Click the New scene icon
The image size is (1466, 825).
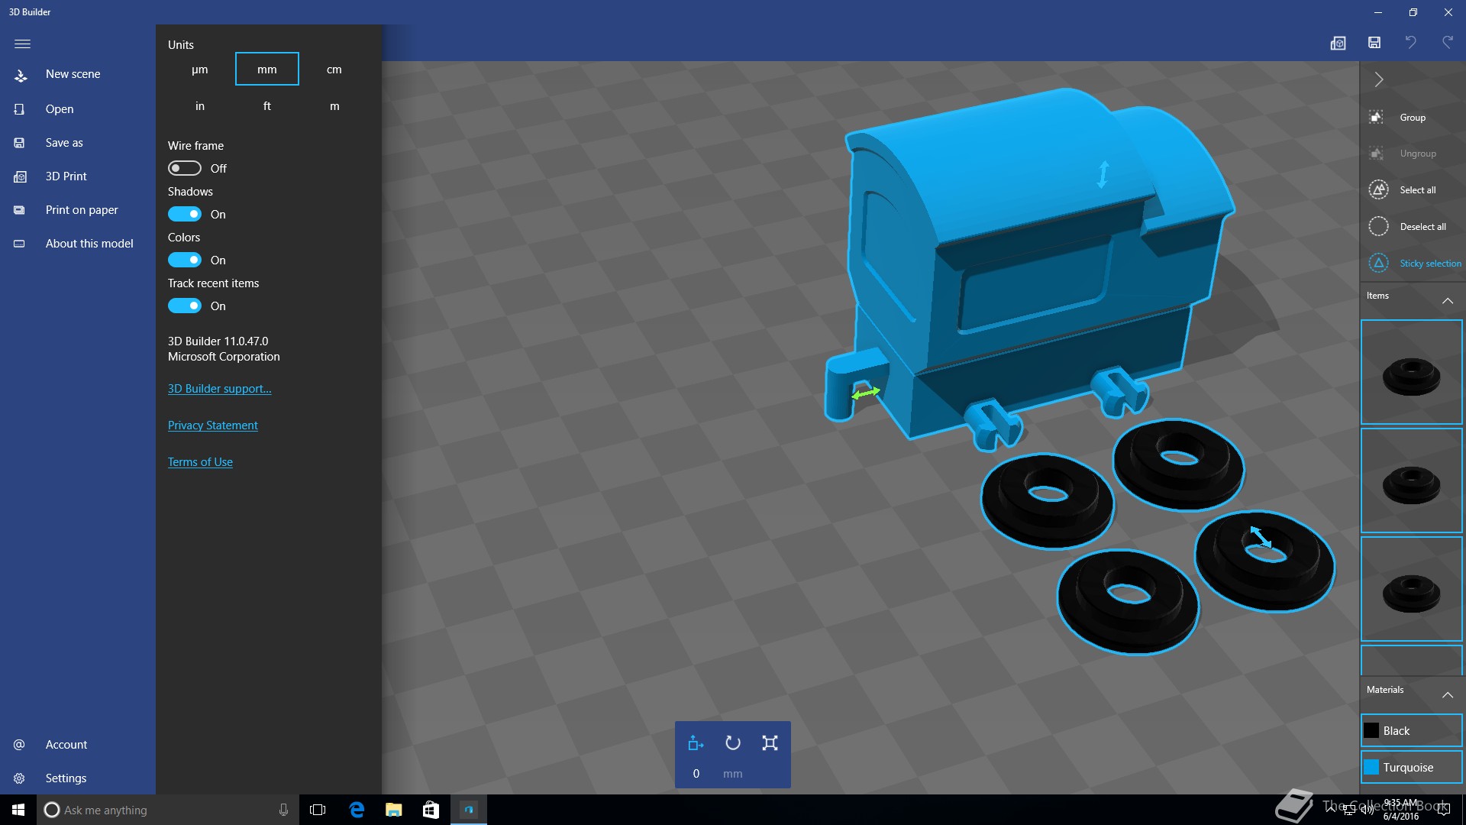coord(21,75)
